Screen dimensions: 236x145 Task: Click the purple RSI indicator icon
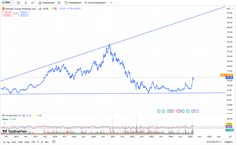click(x=24, y=116)
